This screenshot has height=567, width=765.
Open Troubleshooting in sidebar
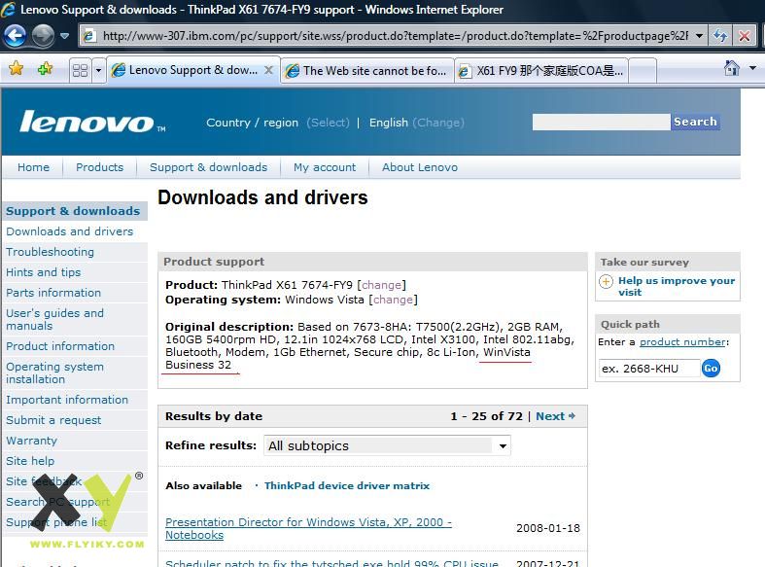pyautogui.click(x=50, y=252)
